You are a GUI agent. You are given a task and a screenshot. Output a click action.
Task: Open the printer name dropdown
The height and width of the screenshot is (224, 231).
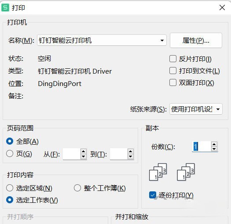click(x=102, y=40)
